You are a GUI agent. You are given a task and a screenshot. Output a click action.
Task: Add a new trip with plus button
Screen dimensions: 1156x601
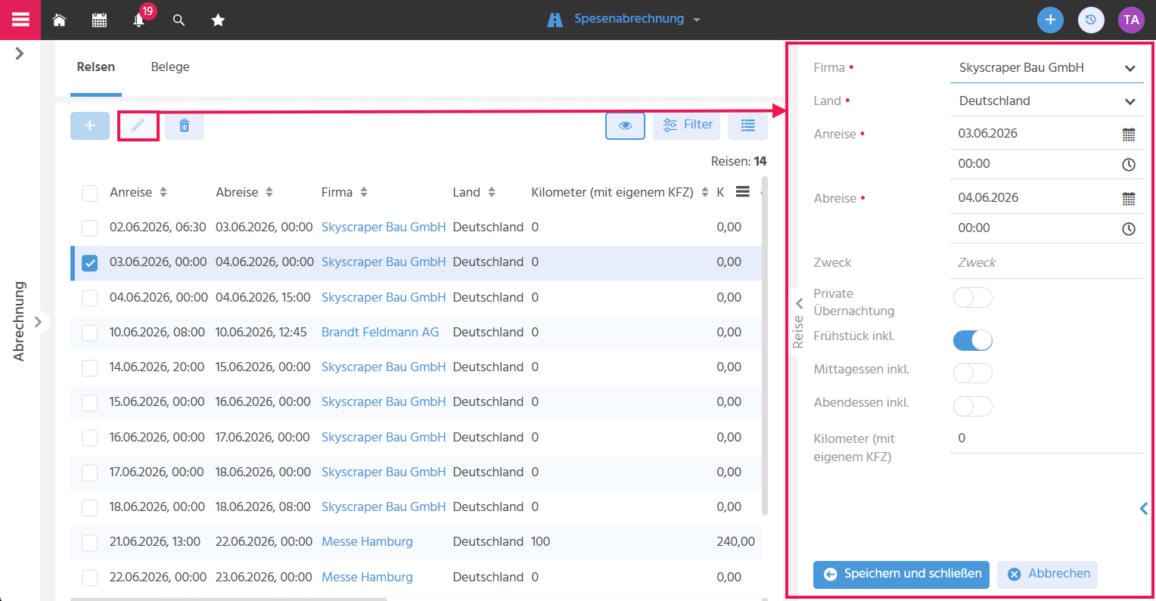[90, 125]
